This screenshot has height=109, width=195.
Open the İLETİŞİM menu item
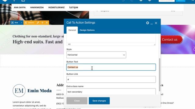tap(74, 7)
